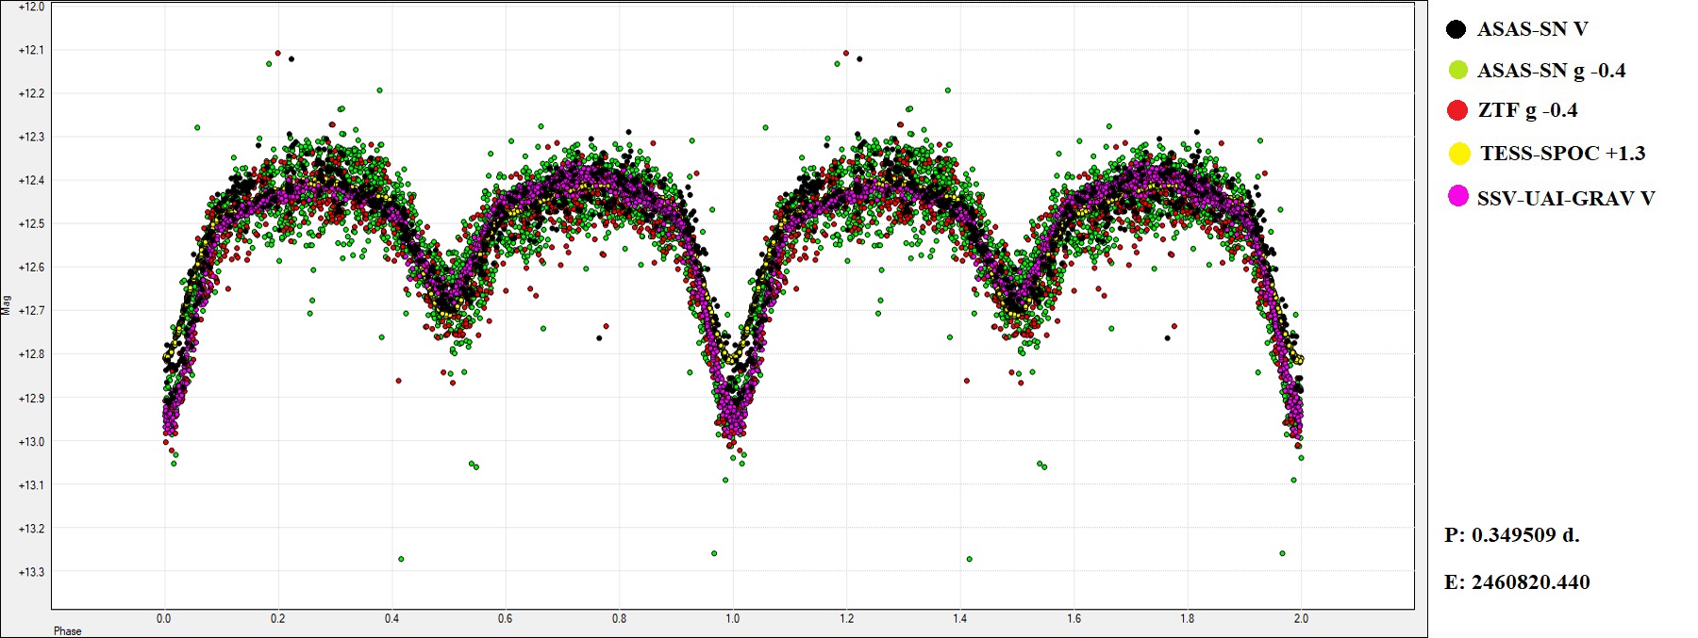Click the +13.3 magnitude tick label
1698x638 pixels.
click(x=31, y=572)
